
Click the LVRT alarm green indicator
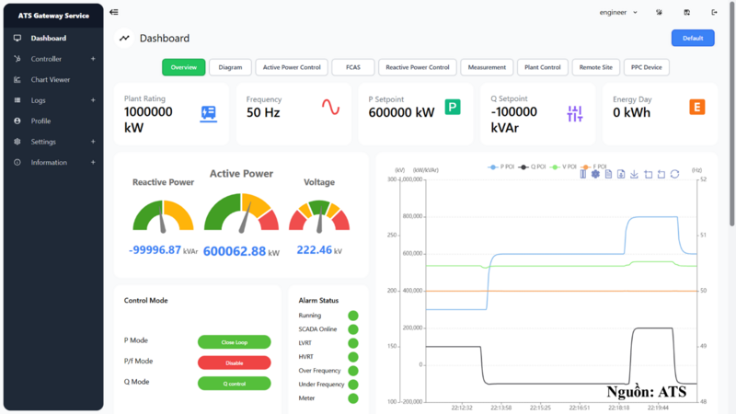[x=353, y=343]
